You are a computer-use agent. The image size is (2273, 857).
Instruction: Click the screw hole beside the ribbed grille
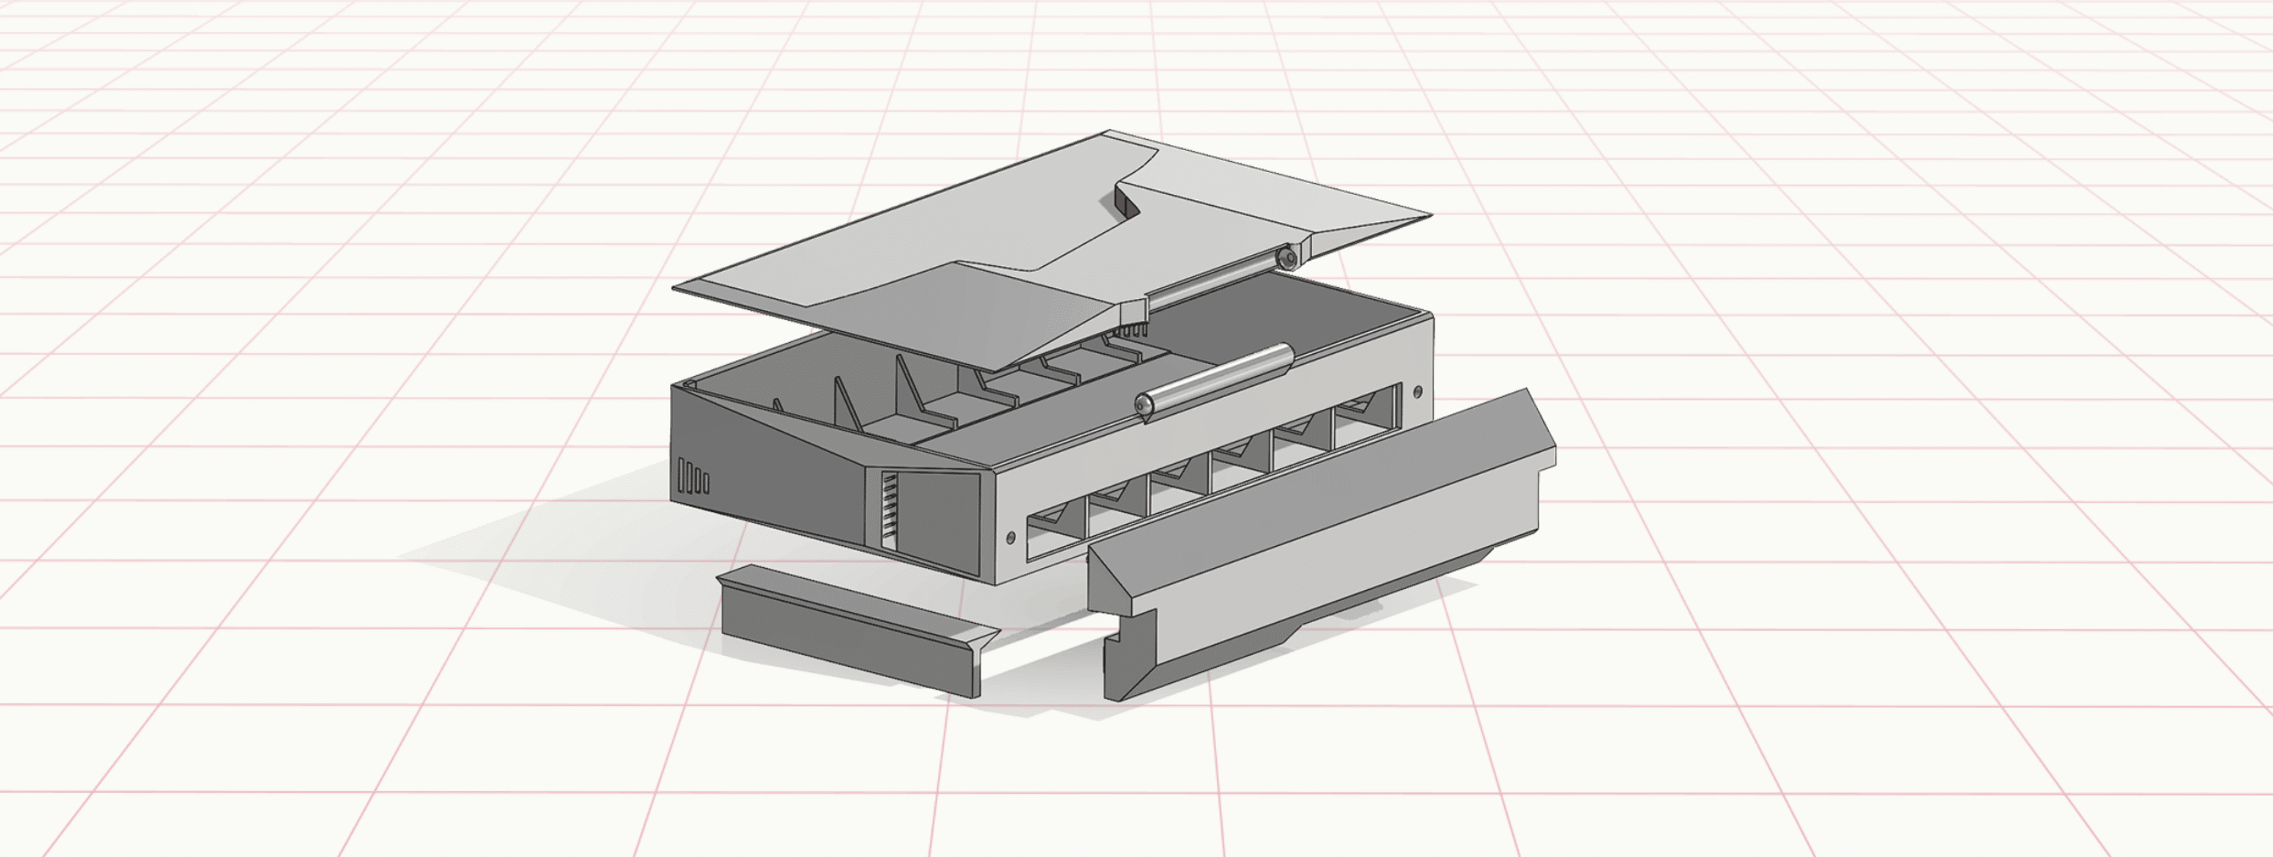click(x=1010, y=538)
